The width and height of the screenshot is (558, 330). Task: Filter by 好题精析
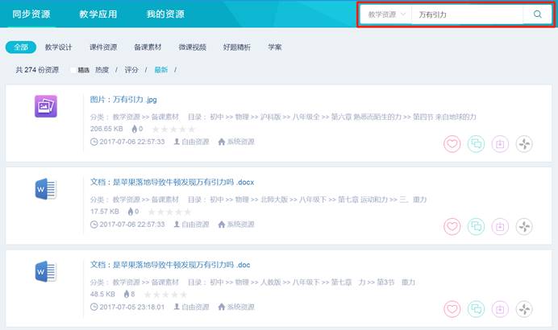click(x=236, y=47)
